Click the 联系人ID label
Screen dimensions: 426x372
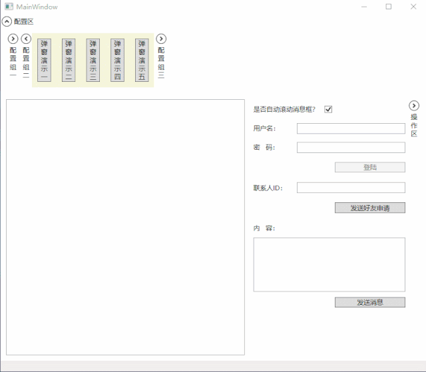pos(268,188)
